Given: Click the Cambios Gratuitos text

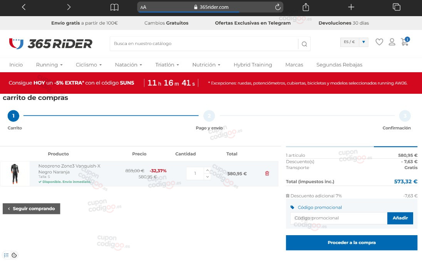Looking at the screenshot, I should (x=166, y=23).
